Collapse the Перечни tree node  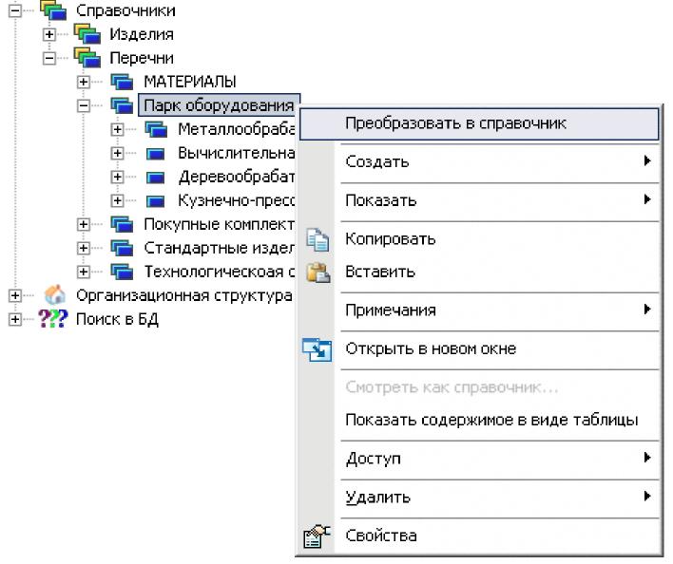point(49,58)
